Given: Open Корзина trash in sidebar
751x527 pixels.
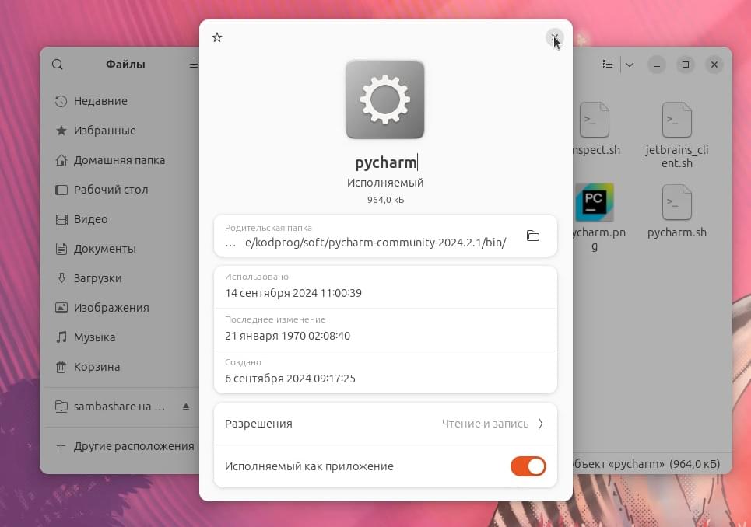Looking at the screenshot, I should 97,367.
